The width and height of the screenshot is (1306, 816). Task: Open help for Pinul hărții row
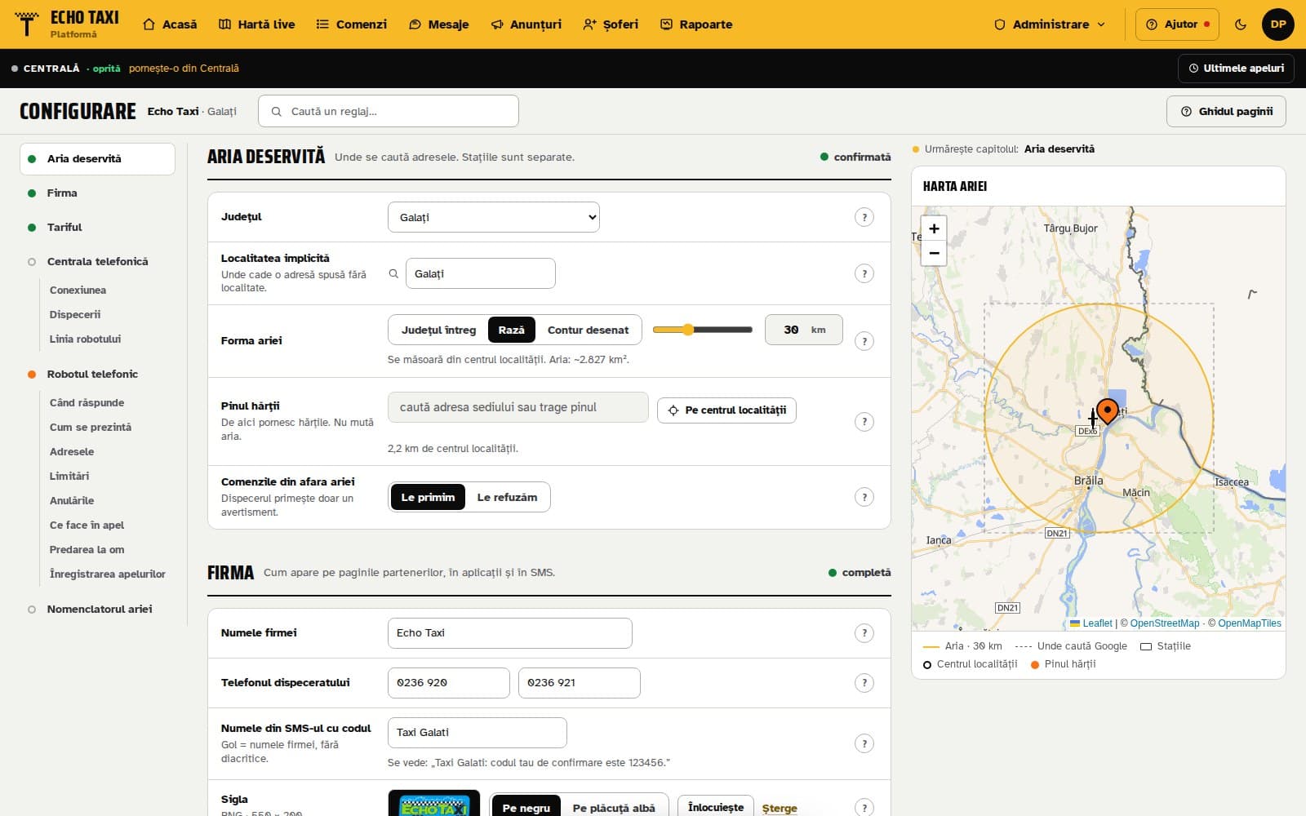click(x=864, y=422)
